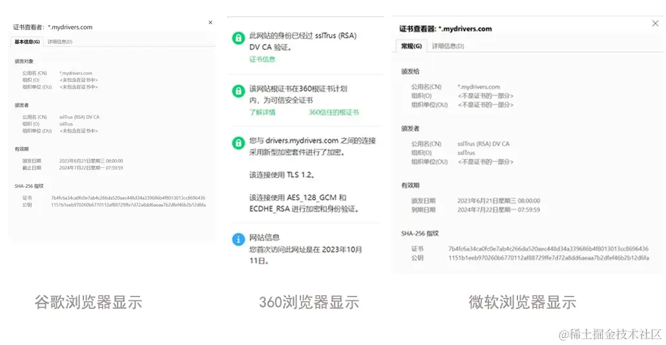Follow the 了解详情 link
The height and width of the screenshot is (345, 666).
[262, 112]
